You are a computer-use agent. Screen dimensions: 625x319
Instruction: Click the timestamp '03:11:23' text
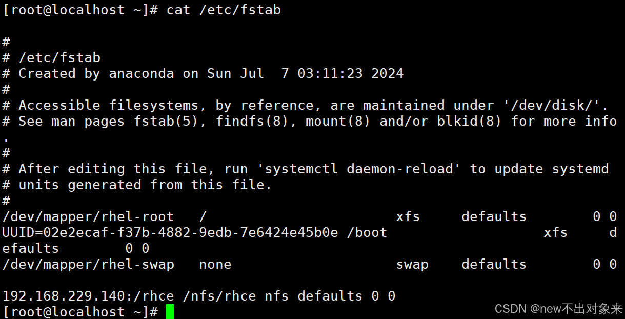330,73
